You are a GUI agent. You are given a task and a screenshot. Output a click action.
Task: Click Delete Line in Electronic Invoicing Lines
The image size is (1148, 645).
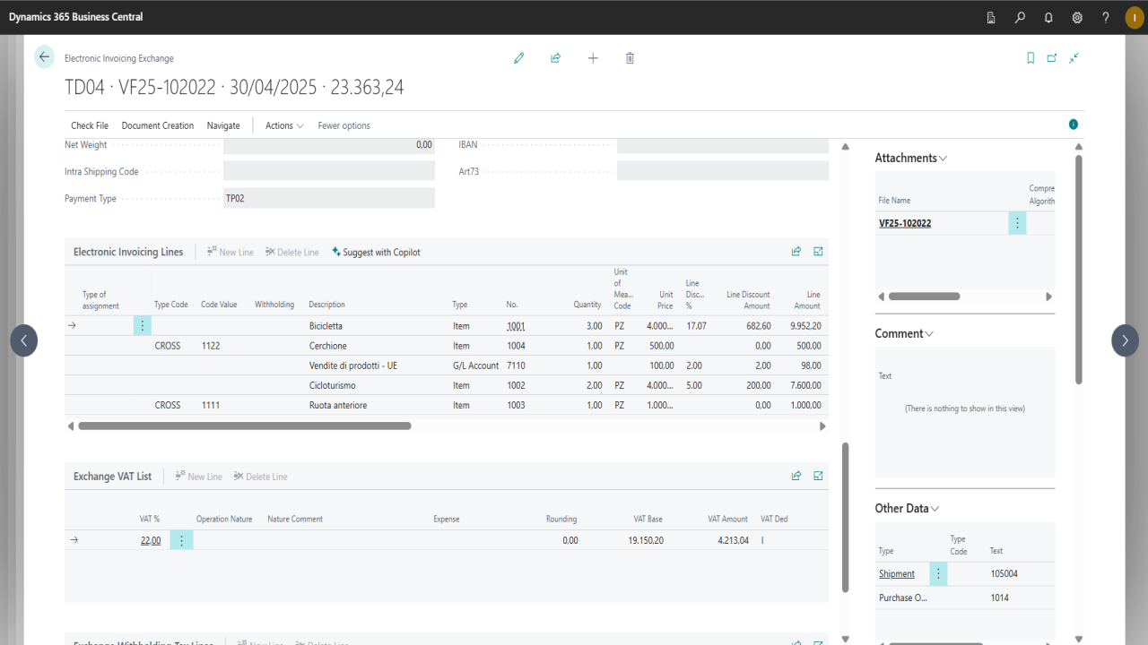pyautogui.click(x=291, y=252)
